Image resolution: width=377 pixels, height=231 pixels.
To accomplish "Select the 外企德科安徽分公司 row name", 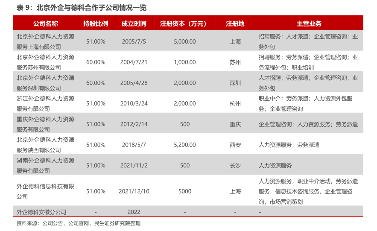I will coord(41,212).
